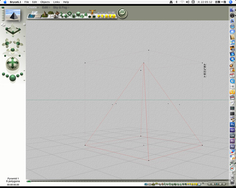
Task: Click the round Spirit/DAZ logo button
Action: [122, 14]
